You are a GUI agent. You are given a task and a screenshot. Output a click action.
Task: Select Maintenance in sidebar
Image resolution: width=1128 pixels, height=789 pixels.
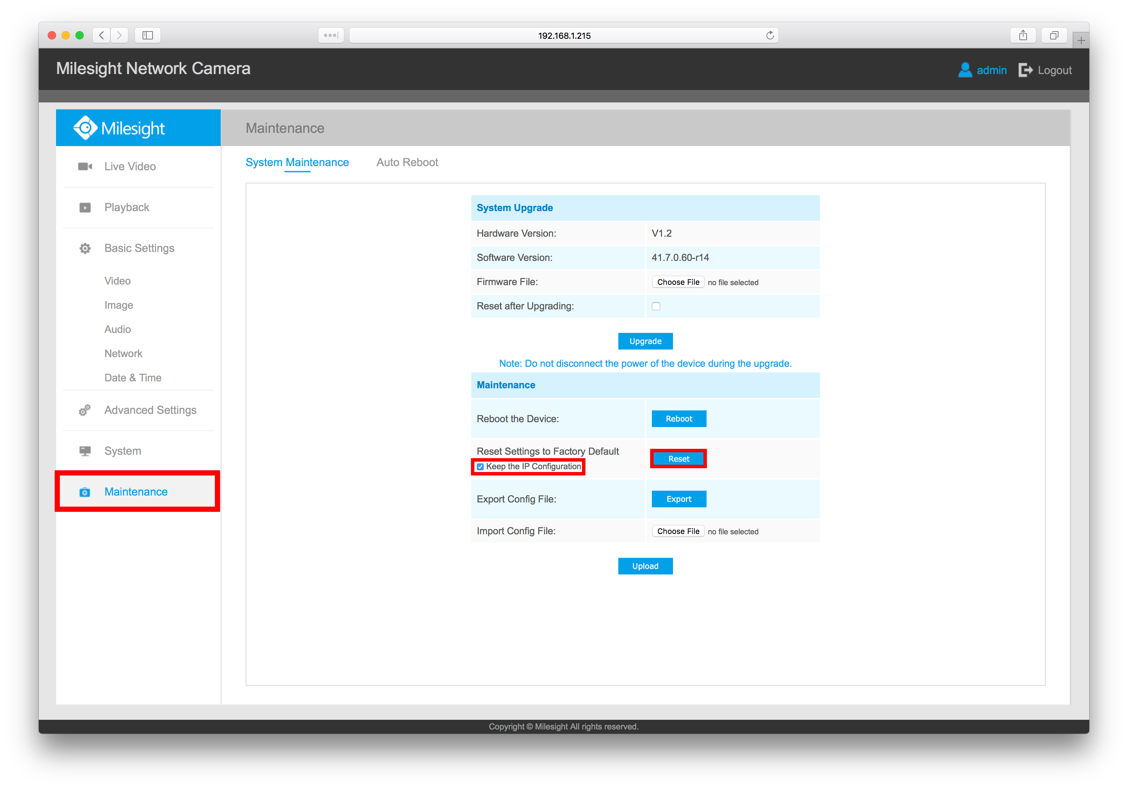tap(137, 492)
